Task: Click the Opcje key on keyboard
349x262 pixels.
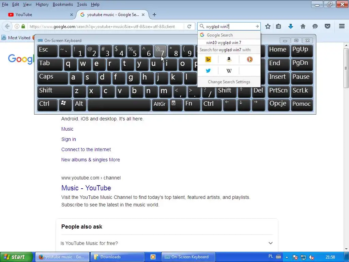Action: coord(278,105)
